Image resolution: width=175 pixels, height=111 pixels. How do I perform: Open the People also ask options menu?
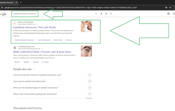(34, 69)
